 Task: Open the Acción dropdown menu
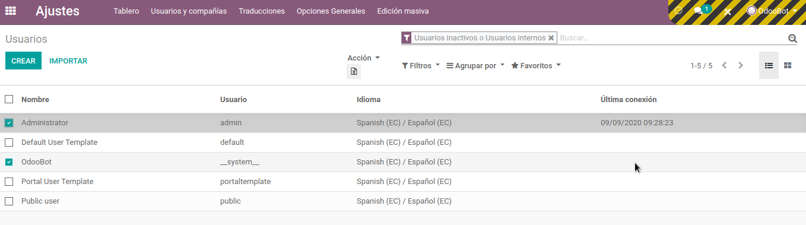(363, 58)
